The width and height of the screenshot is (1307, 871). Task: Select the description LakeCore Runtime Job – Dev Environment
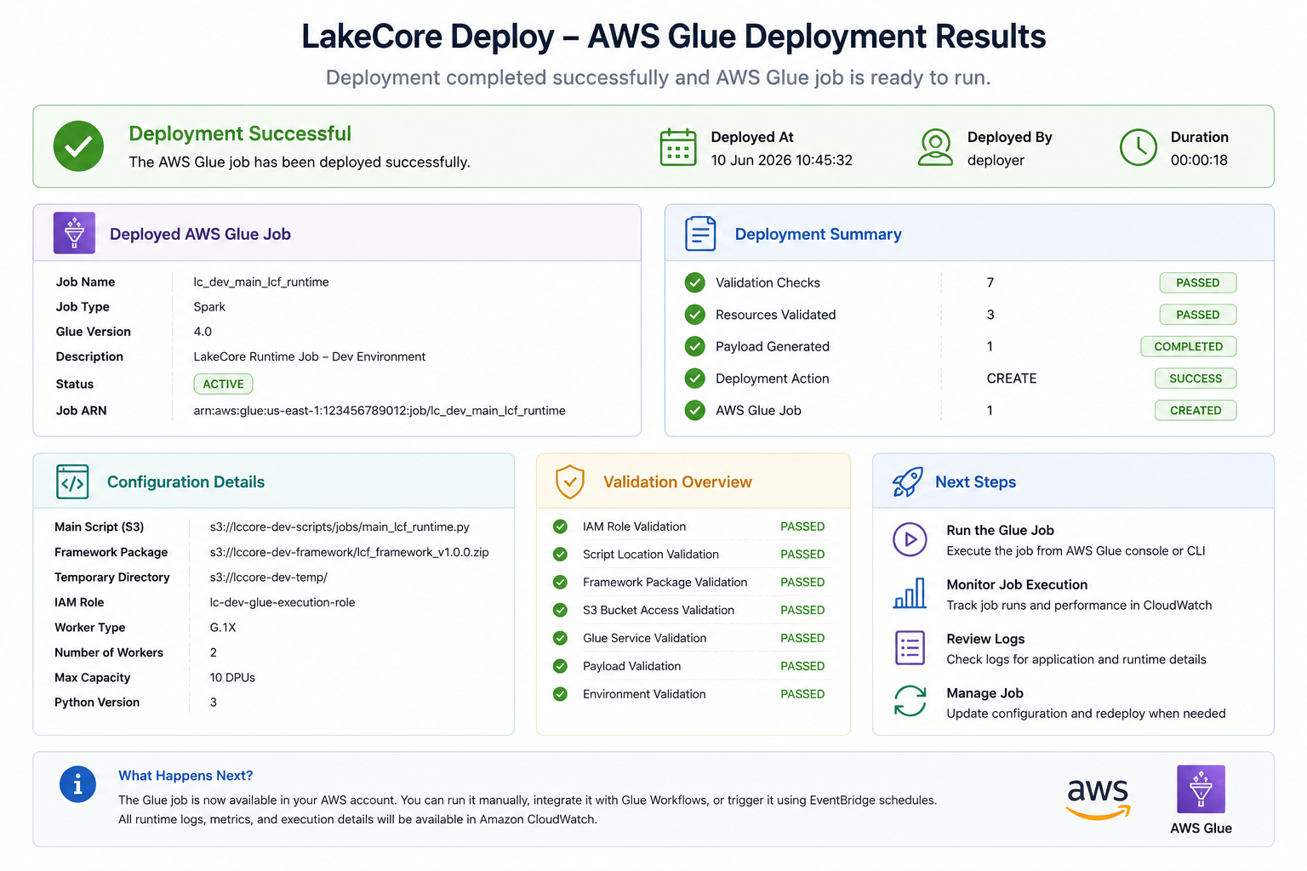(310, 357)
